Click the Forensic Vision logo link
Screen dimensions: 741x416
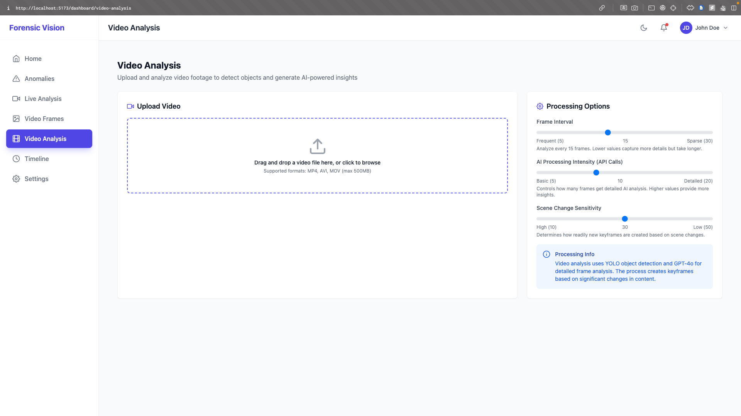[x=37, y=28]
